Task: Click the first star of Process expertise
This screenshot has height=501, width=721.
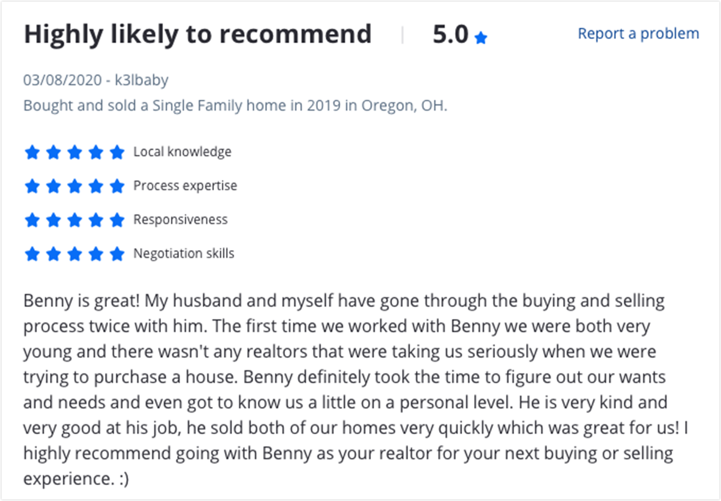Action: coord(32,186)
